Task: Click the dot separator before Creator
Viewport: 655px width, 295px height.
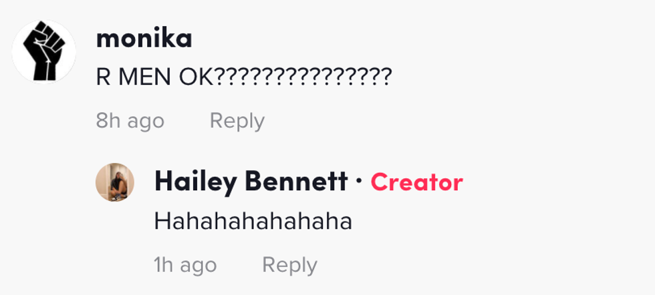Action: pyautogui.click(x=359, y=182)
